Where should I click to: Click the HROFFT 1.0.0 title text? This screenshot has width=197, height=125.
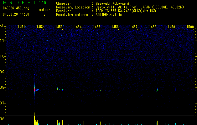click(24, 2)
